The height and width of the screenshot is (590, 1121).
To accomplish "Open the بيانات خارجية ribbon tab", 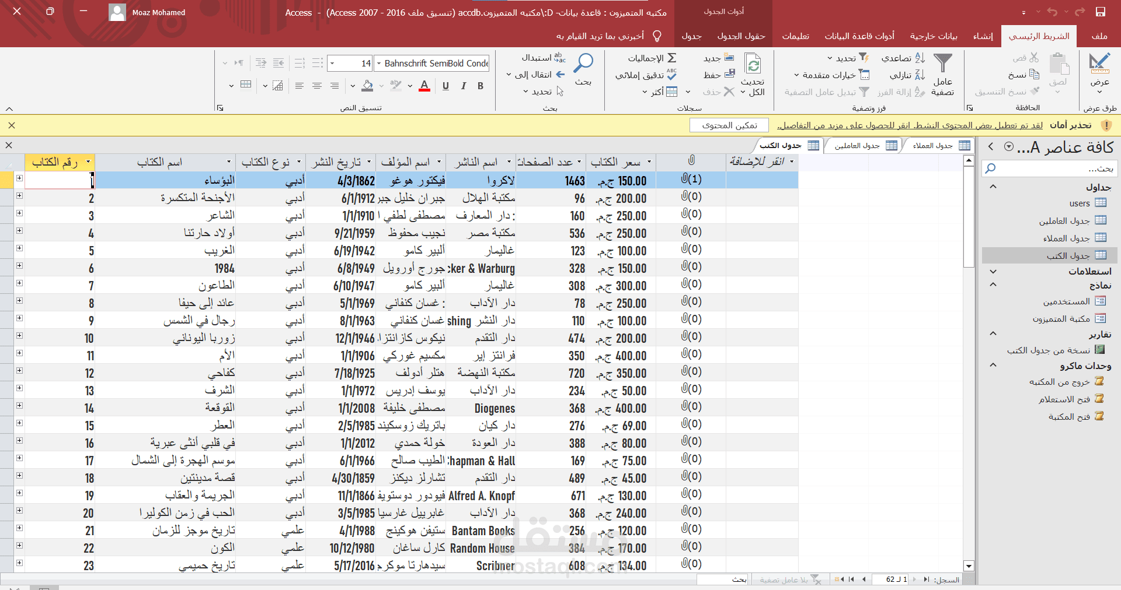I will (x=934, y=36).
